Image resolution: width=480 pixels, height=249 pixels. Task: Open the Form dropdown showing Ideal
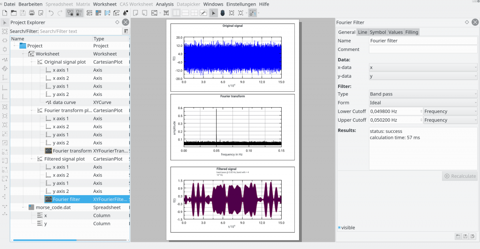423,103
